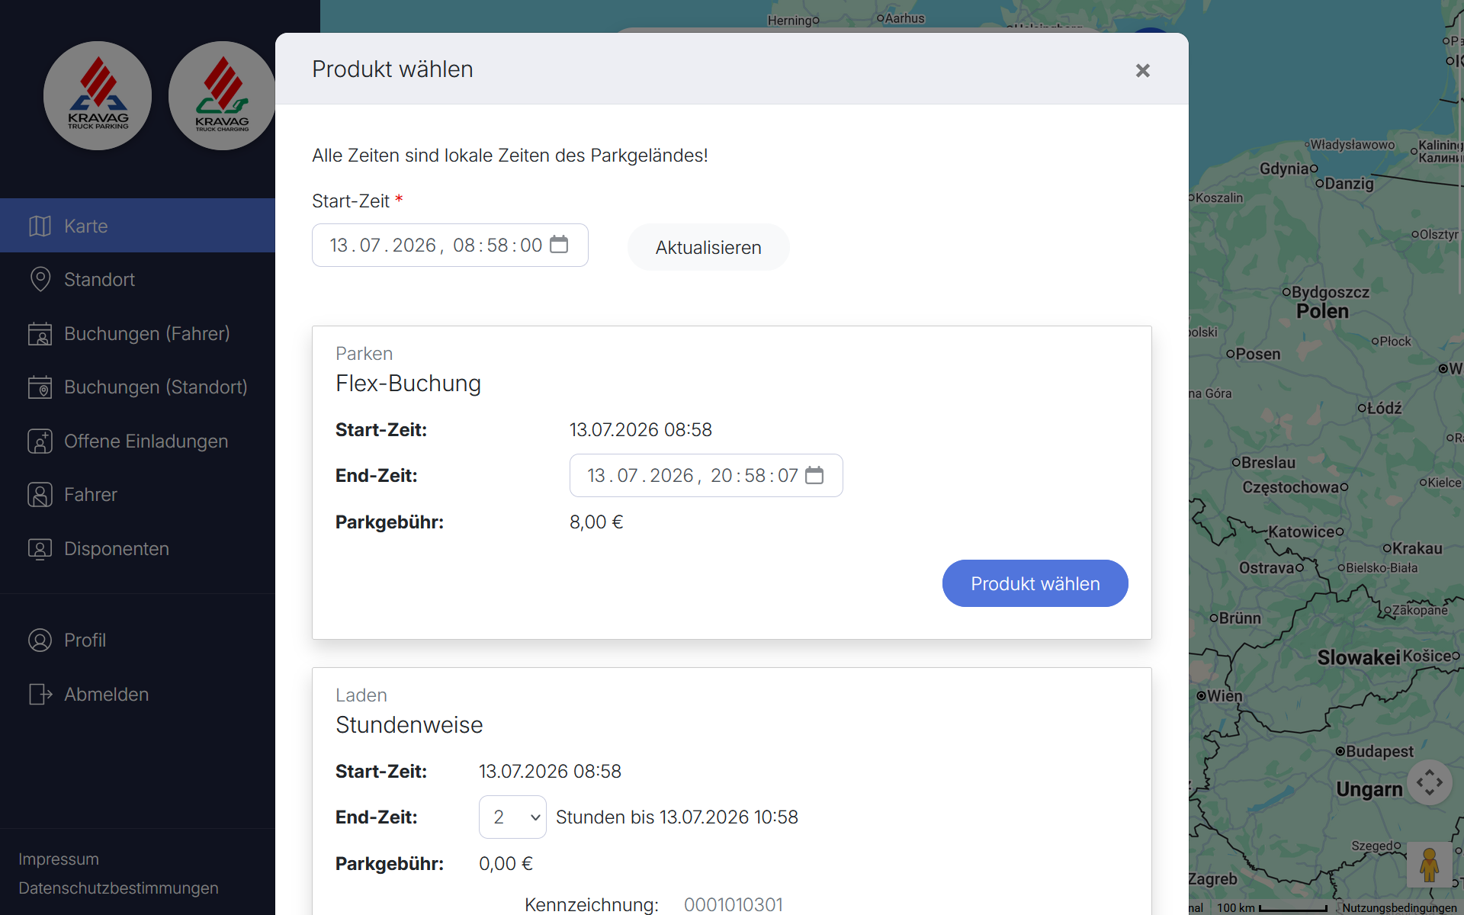Click the Flex-Buchung End-Zeit date-time field
This screenshot has width=1464, height=915.
[706, 475]
